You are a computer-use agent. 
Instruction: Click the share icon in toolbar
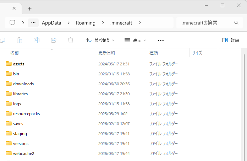(54, 40)
